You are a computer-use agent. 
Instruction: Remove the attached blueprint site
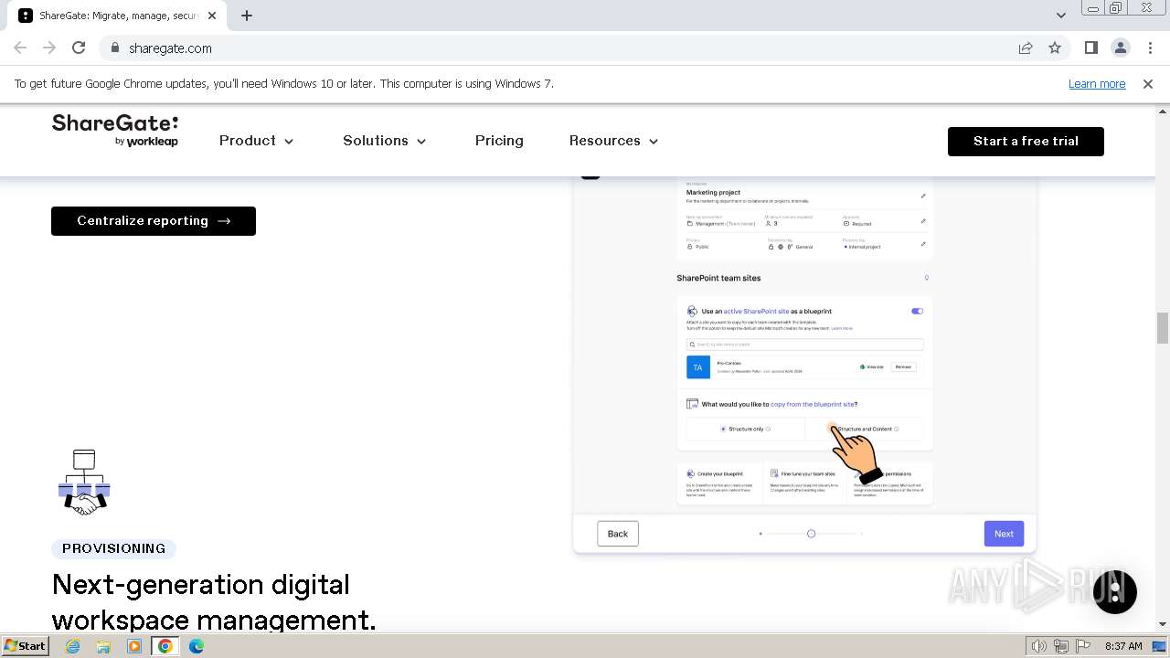pos(903,366)
